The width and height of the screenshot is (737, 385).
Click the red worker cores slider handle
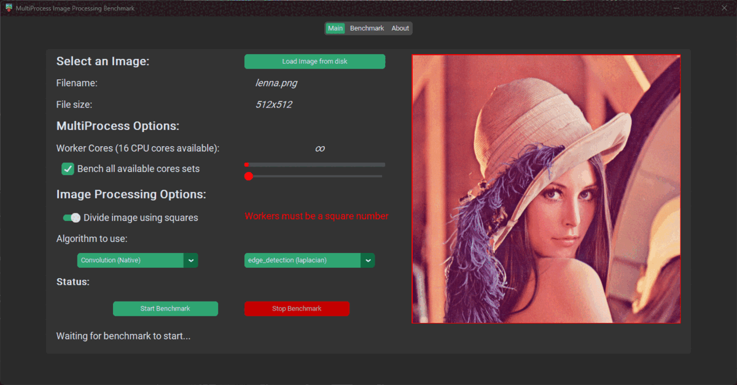249,176
